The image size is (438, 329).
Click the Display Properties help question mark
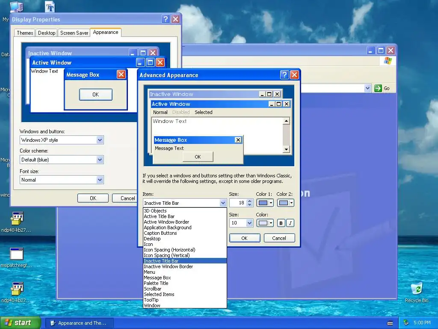[x=166, y=19]
